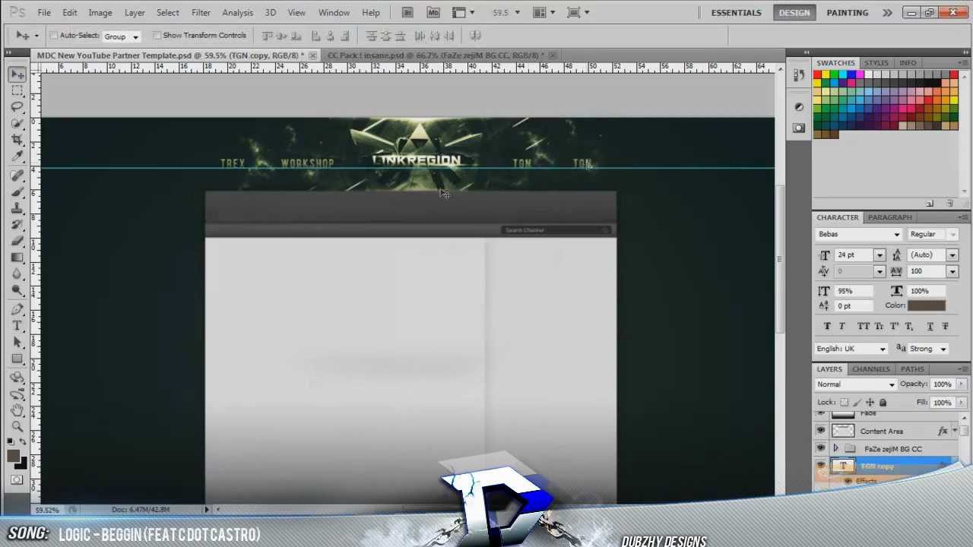The width and height of the screenshot is (973, 547).
Task: Select the Dodge tool
Action: coord(17,290)
